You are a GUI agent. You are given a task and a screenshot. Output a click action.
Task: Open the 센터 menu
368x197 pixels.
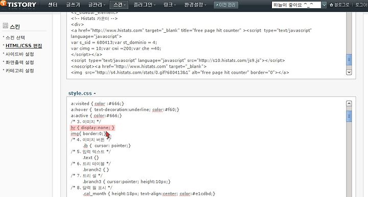53,5
